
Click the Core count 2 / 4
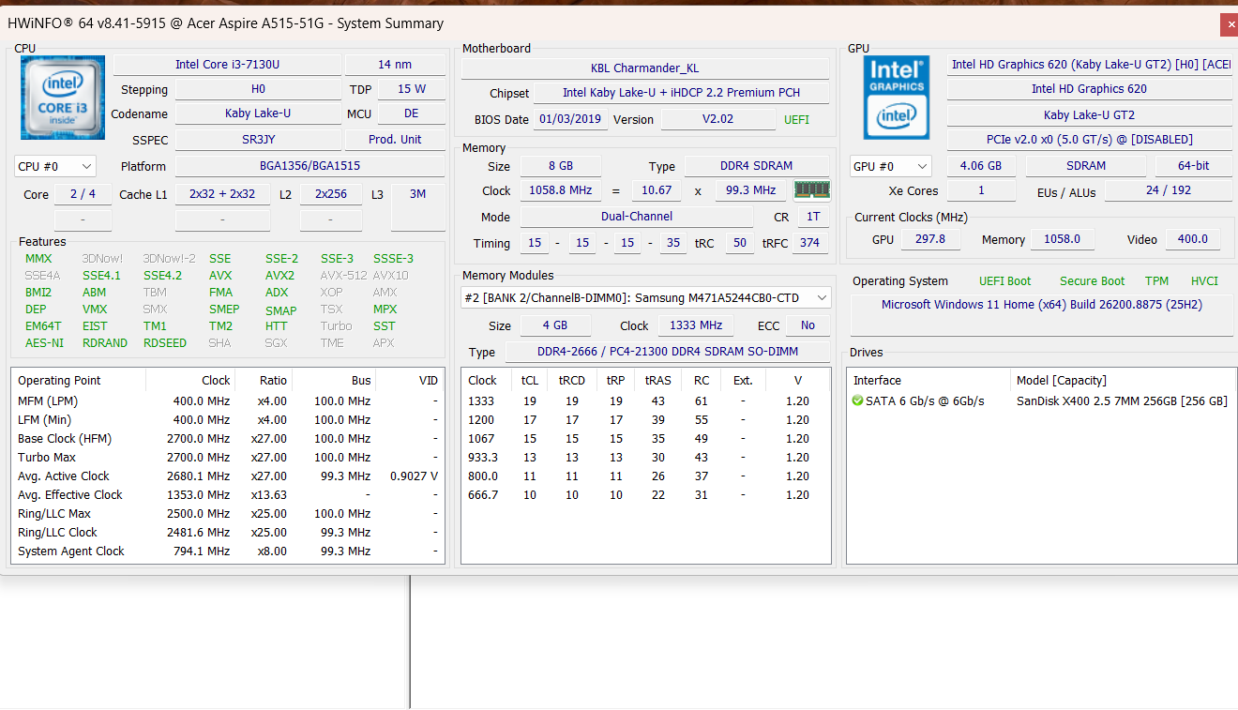point(83,194)
